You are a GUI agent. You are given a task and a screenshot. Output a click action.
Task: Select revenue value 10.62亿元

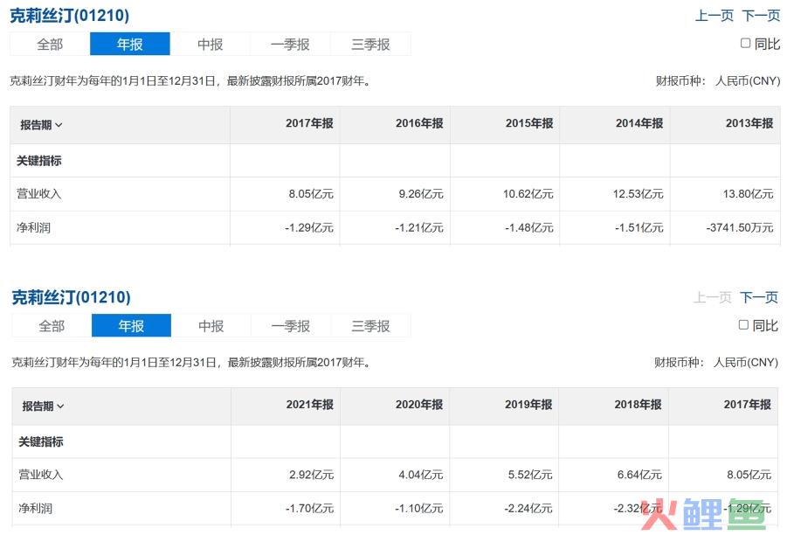point(528,194)
